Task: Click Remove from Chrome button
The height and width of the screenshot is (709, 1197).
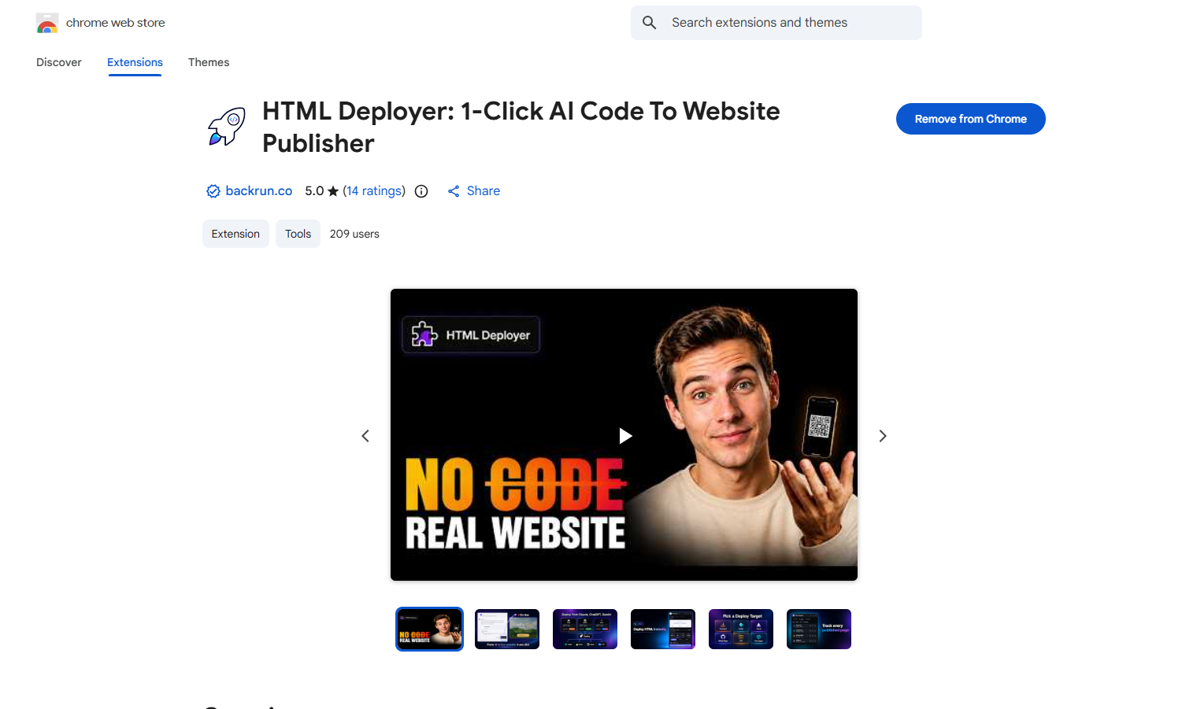Action: pos(970,119)
